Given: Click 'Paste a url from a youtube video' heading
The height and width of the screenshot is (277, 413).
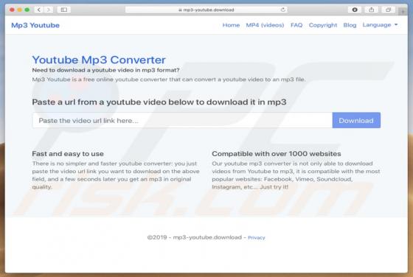Looking at the screenshot, I should click(x=159, y=102).
